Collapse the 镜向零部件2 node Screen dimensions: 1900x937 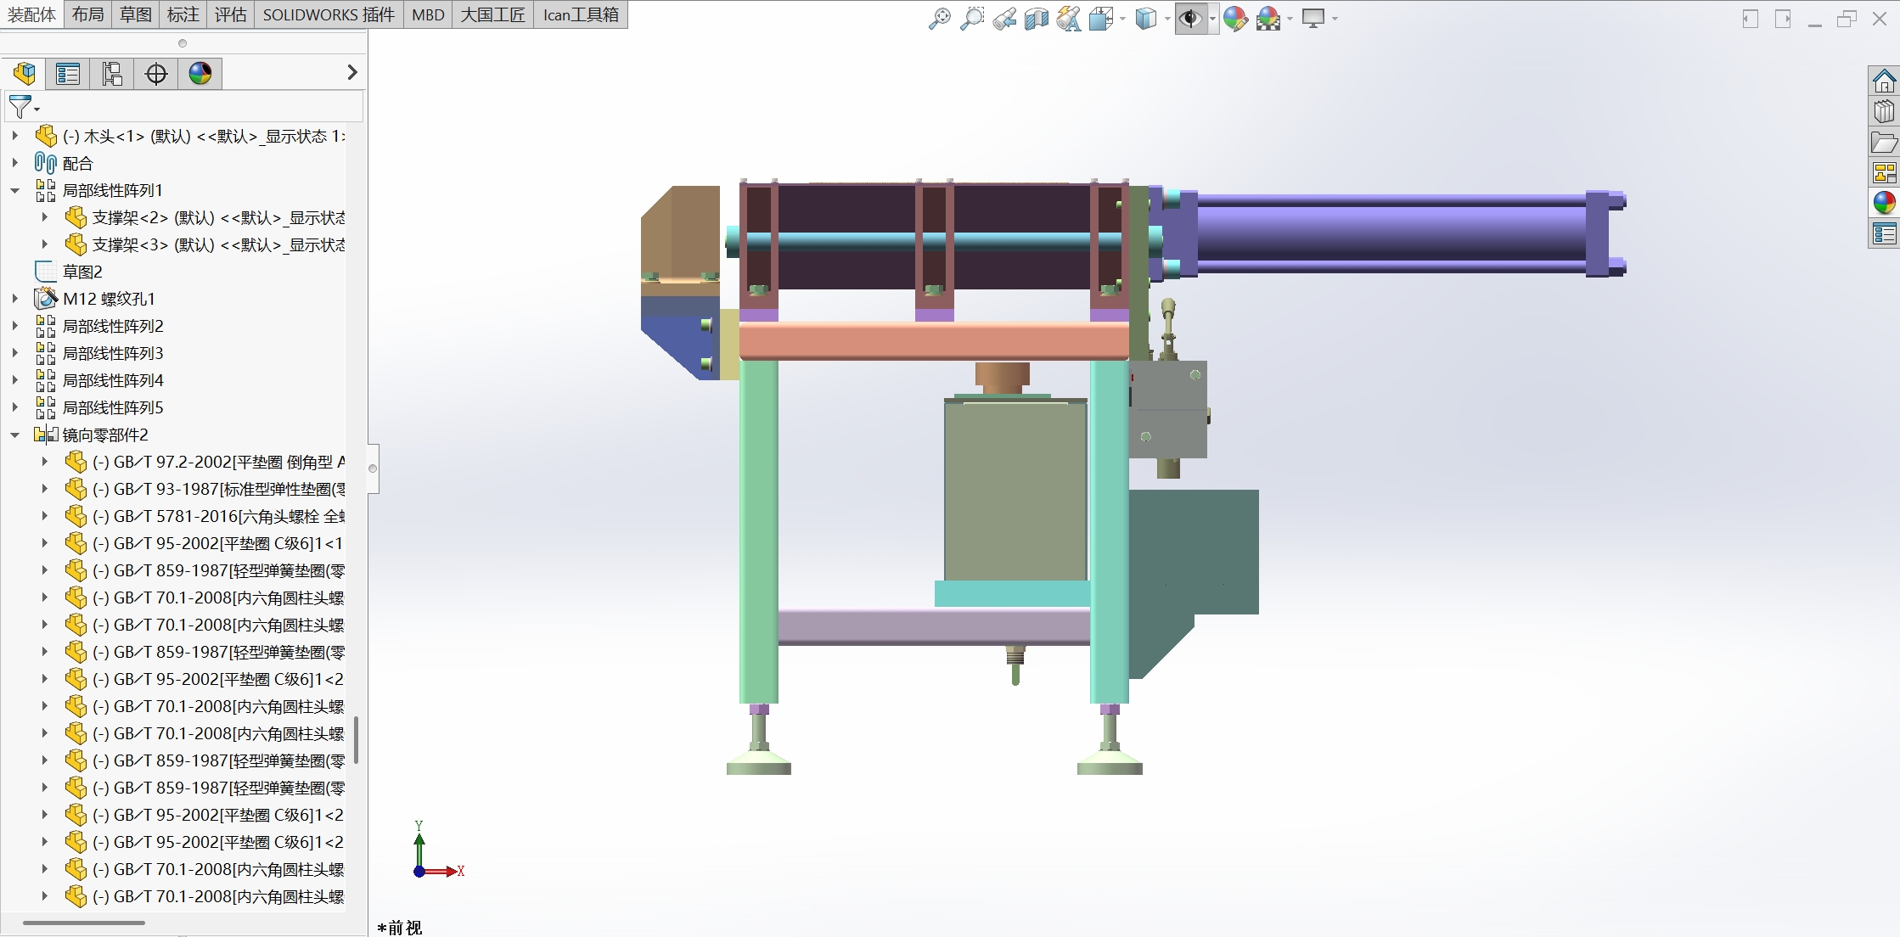point(15,435)
